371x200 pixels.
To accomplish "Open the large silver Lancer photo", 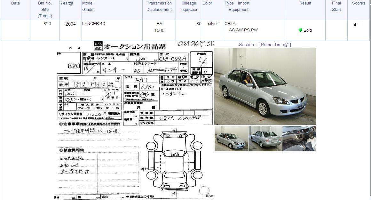I will pyautogui.click(x=265, y=86).
